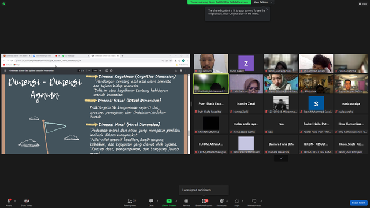Click the green encryption shield icon
This screenshot has height=208, width=370.
(4, 4)
